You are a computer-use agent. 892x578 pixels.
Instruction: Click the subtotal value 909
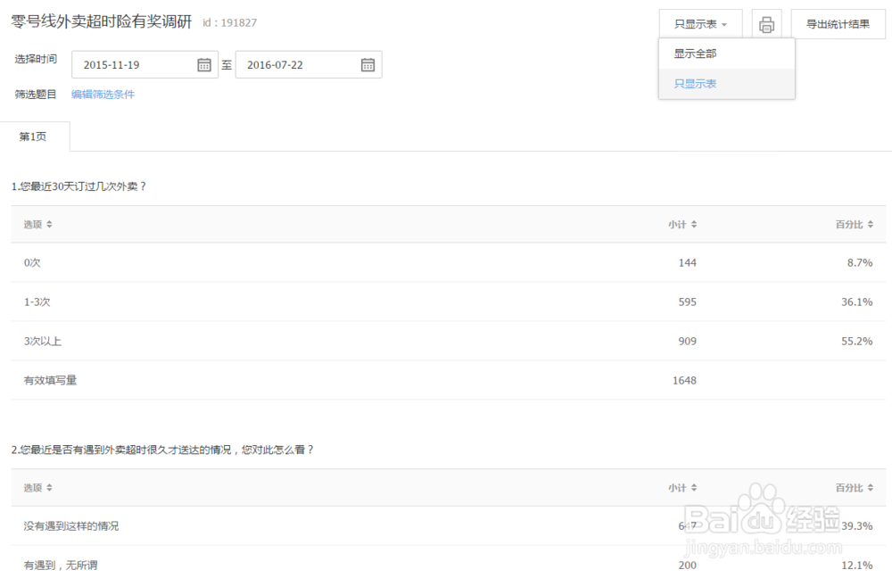click(687, 342)
